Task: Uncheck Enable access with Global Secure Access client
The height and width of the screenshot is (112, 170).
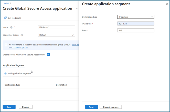Action: coord(48,55)
